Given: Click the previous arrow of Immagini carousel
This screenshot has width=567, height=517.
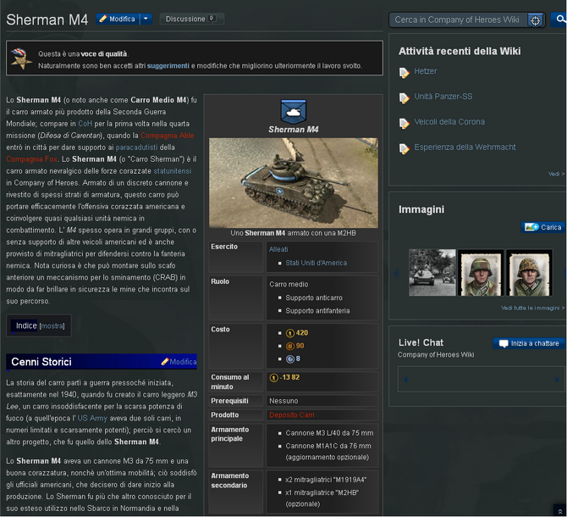Looking at the screenshot, I should click(x=396, y=273).
